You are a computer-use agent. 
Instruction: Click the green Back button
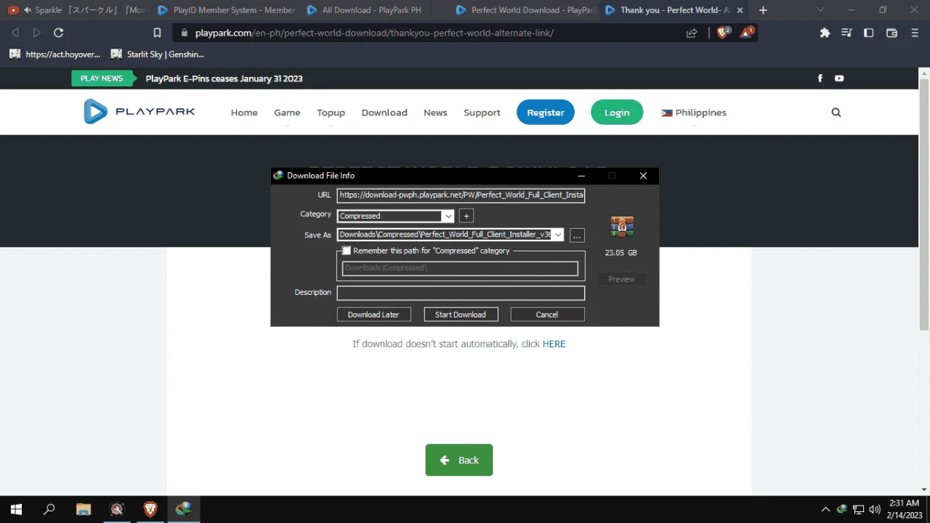coord(459,460)
